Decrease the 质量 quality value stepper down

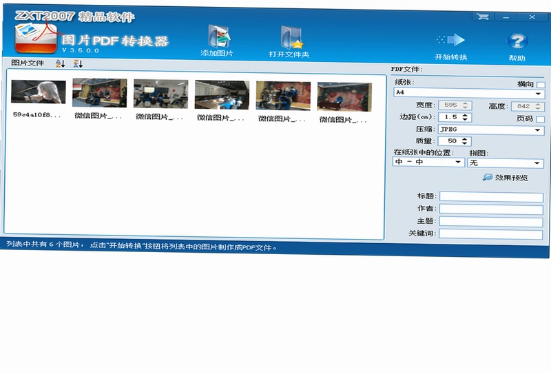[464, 143]
